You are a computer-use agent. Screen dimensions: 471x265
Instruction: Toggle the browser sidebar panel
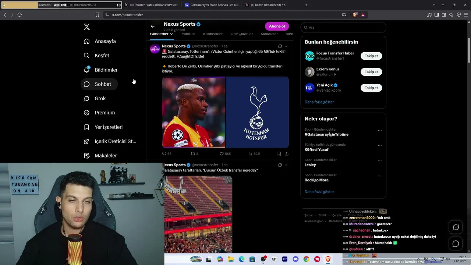436,15
